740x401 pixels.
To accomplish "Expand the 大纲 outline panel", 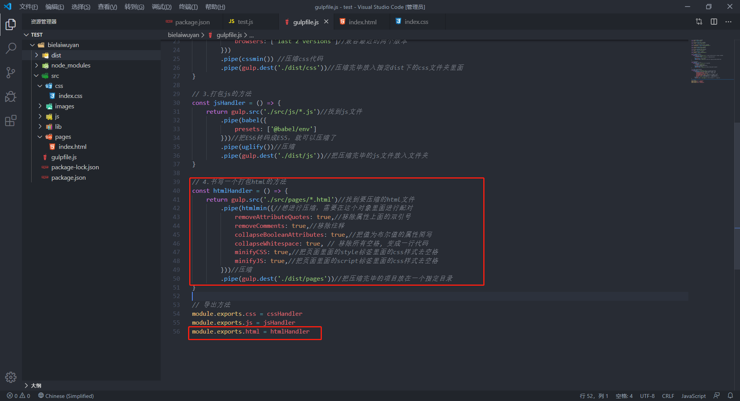I will (91, 386).
